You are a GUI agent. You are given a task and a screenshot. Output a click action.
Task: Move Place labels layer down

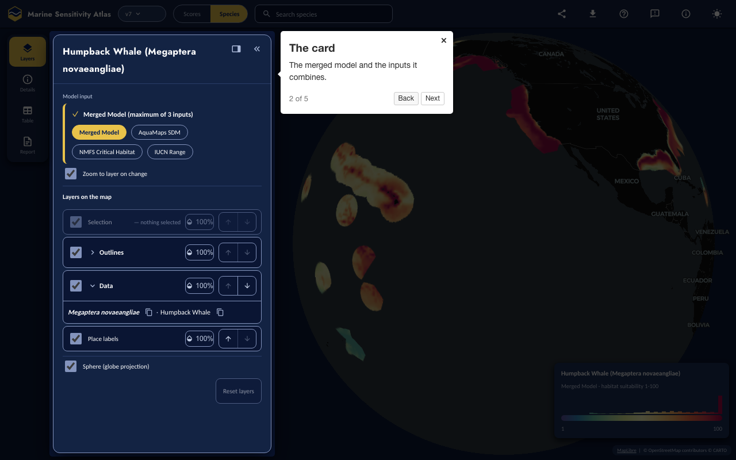point(247,339)
